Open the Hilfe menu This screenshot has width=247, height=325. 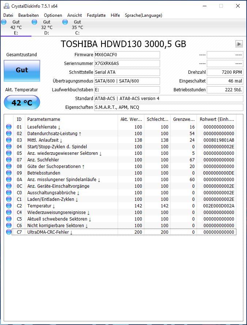pos(115,15)
